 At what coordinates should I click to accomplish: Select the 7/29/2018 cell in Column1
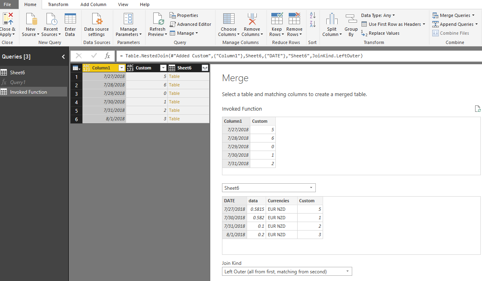pyautogui.click(x=104, y=93)
